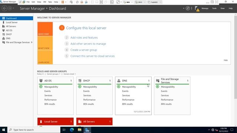Open the snapshot manager icon
237x133 pixels.
pos(86,2)
